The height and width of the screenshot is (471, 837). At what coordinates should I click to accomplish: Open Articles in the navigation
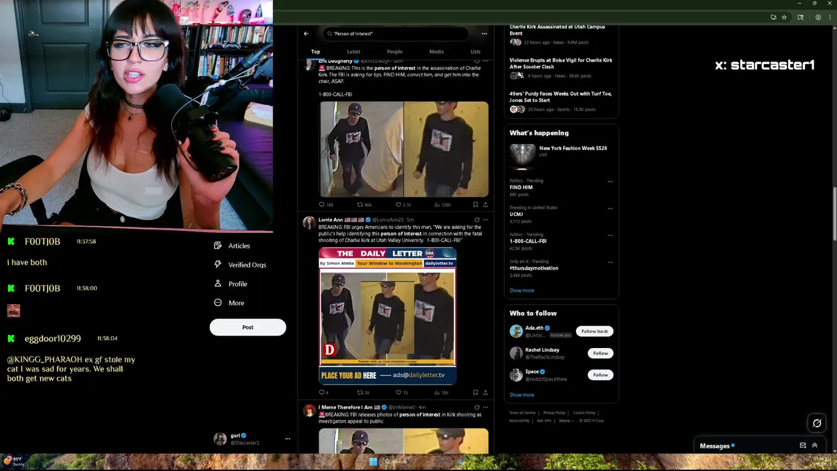coord(232,246)
